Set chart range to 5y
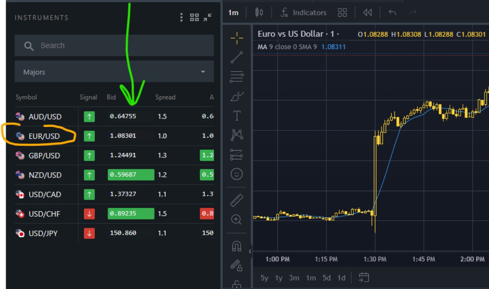The image size is (489, 289). [264, 278]
